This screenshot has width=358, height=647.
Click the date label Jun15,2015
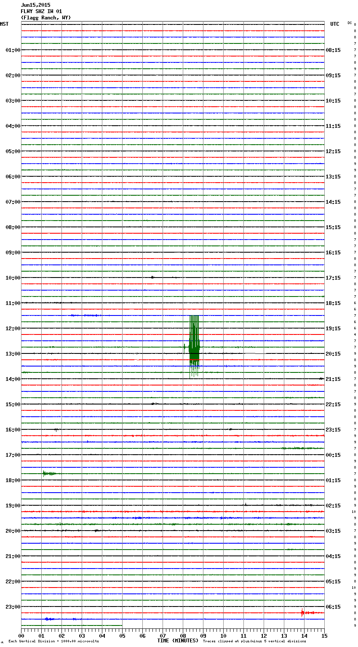(35, 5)
